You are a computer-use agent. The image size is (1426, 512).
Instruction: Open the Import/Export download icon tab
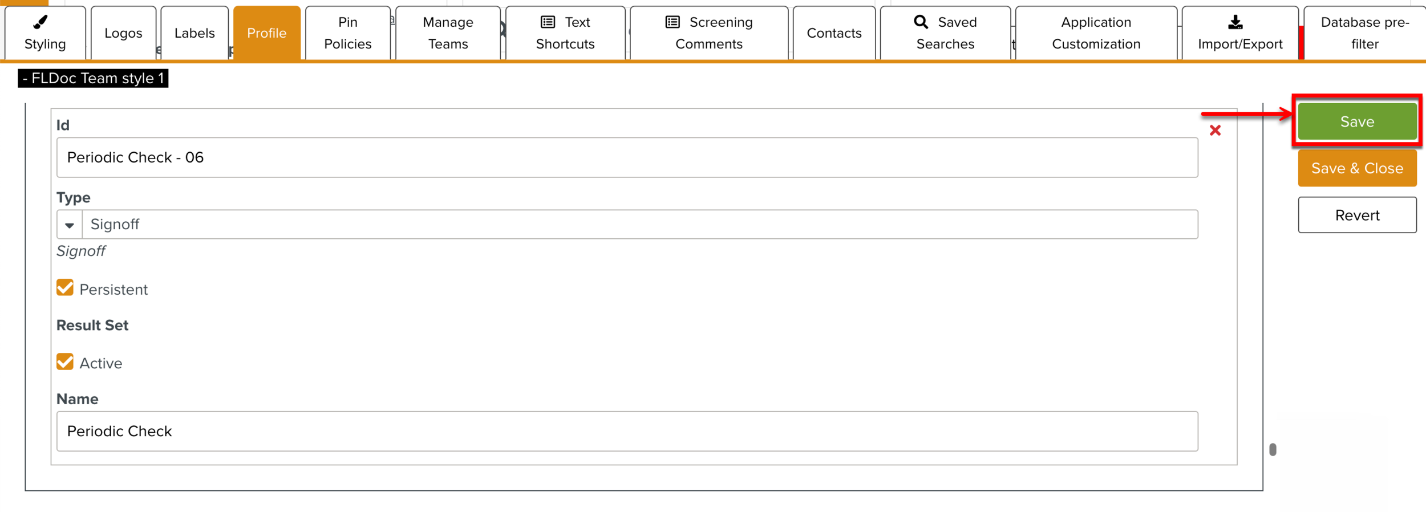(x=1239, y=33)
